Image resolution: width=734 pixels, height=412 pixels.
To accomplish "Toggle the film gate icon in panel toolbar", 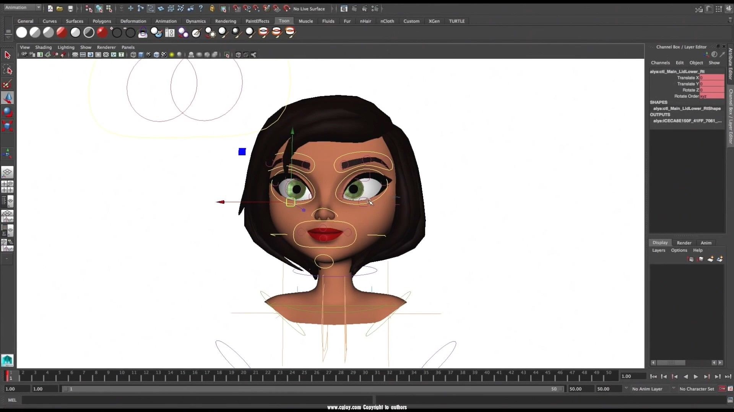I will click(83, 55).
